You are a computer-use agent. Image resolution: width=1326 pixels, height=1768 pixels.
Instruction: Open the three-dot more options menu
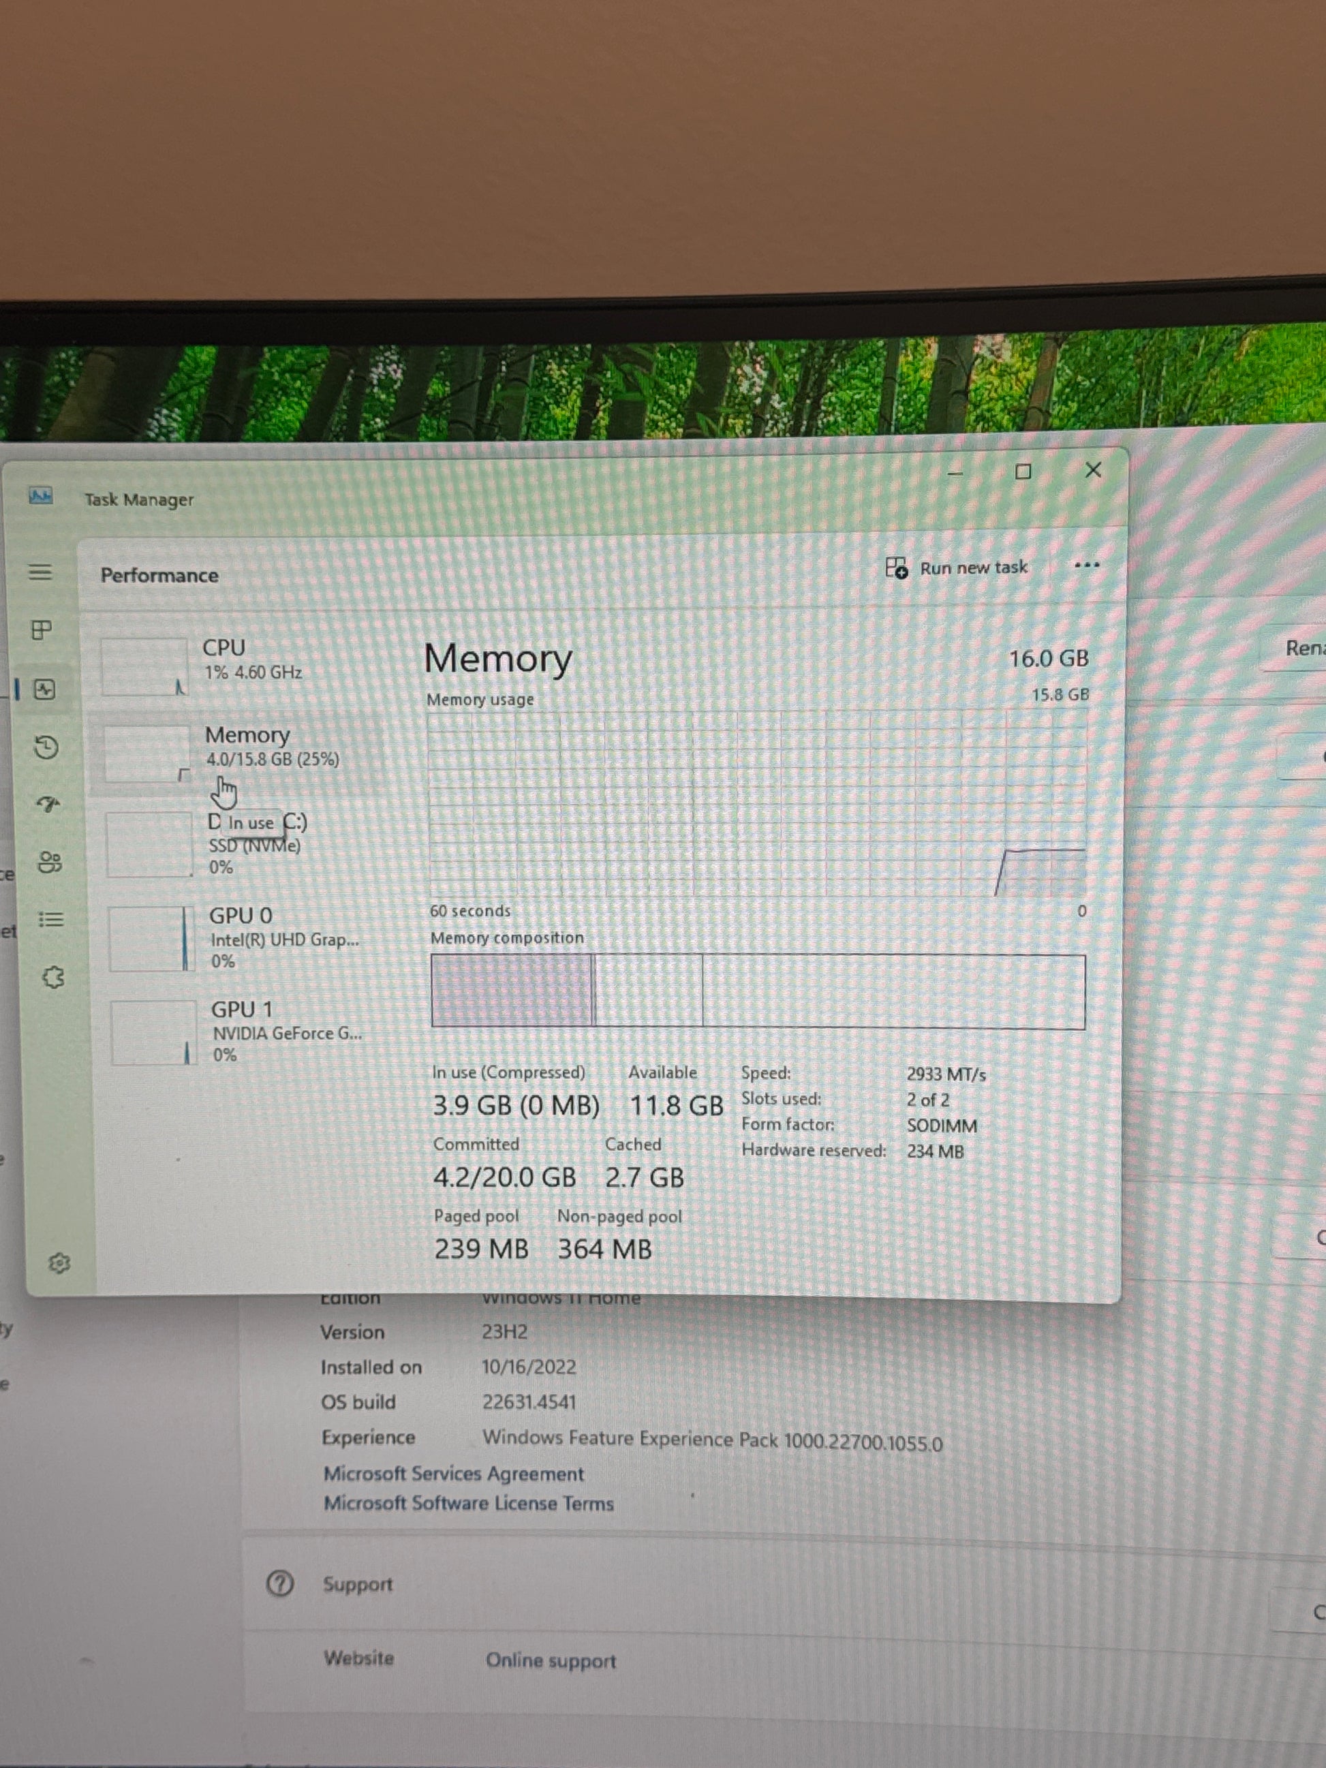(x=1086, y=565)
